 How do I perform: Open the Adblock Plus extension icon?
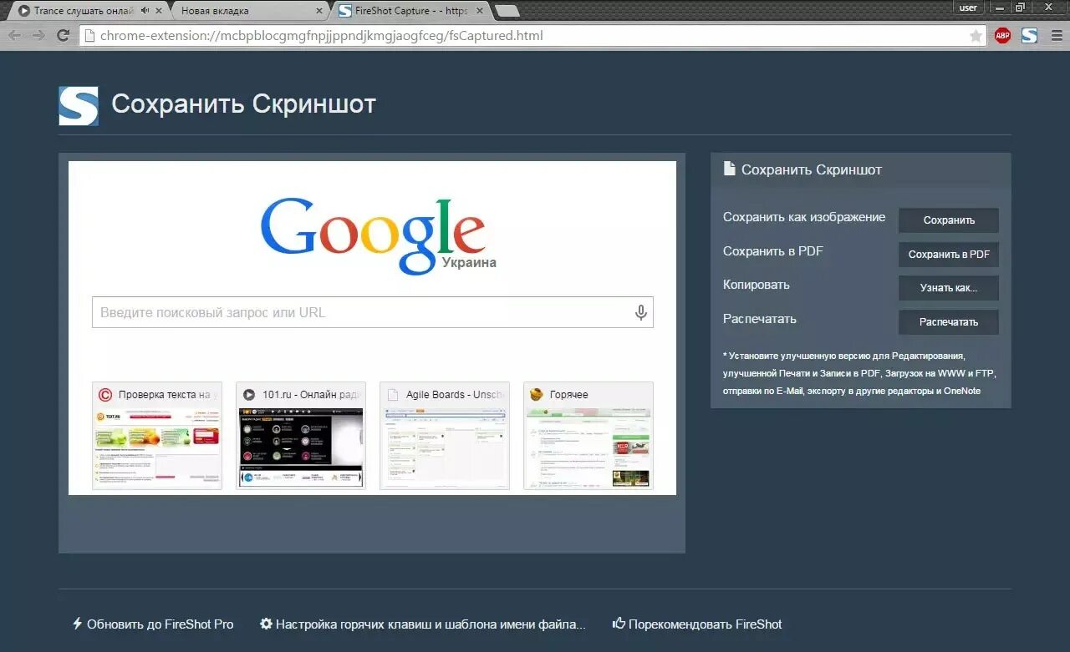point(1002,35)
